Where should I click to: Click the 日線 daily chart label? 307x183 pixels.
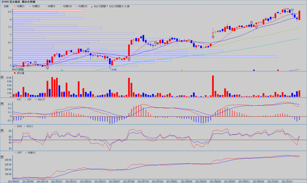coord(6,6)
